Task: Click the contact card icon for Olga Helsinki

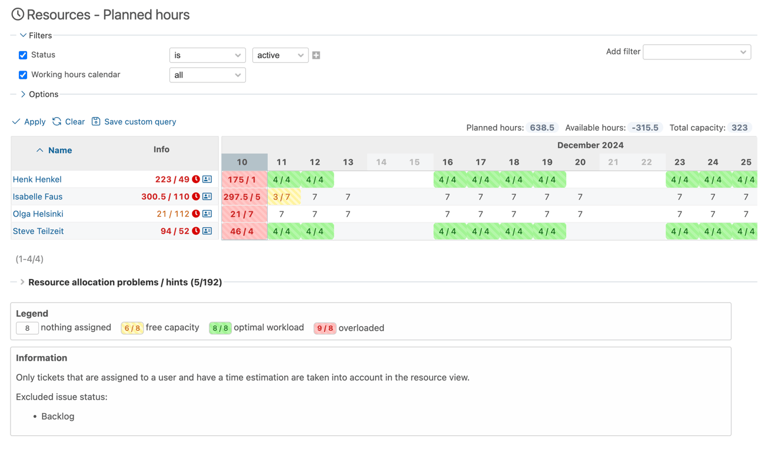Action: pyautogui.click(x=207, y=214)
